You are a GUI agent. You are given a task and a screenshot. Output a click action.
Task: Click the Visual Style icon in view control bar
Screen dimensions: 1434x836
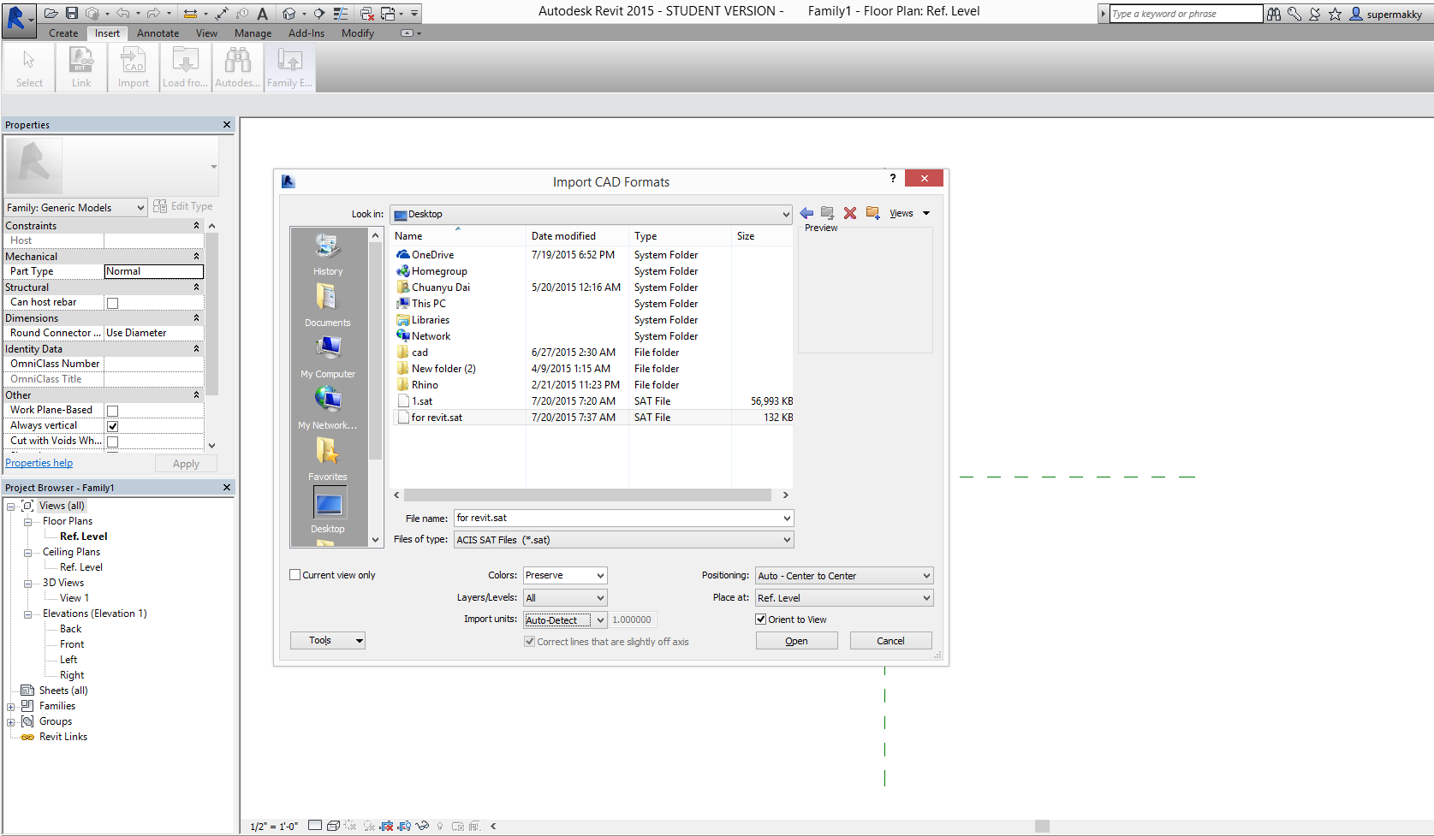pyautogui.click(x=333, y=826)
